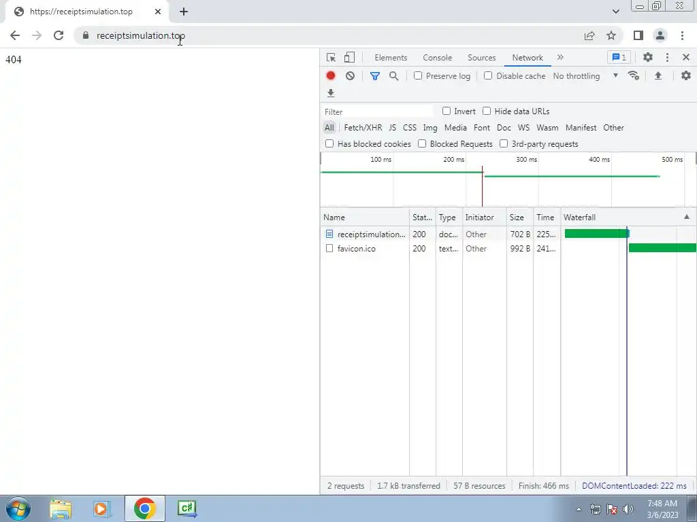This screenshot has height=522, width=697.
Task: Open the tab search chevron
Action: [x=615, y=12]
